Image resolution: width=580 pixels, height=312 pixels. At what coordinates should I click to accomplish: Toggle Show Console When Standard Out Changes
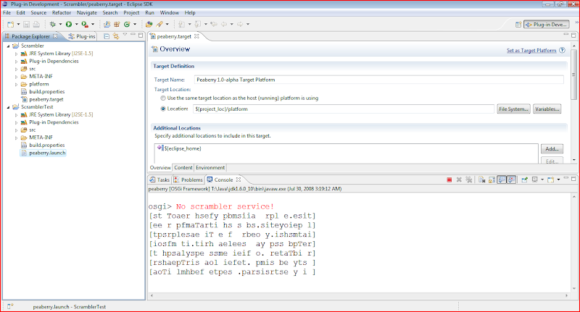click(x=502, y=180)
